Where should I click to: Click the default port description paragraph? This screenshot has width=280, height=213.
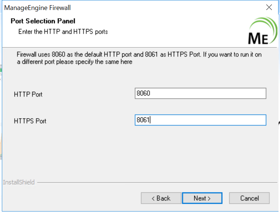coord(139,55)
